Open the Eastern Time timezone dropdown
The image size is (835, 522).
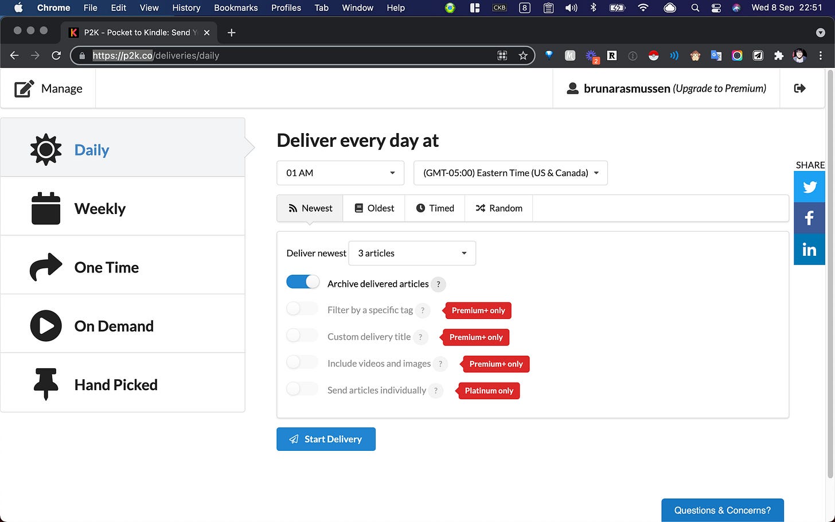click(510, 173)
